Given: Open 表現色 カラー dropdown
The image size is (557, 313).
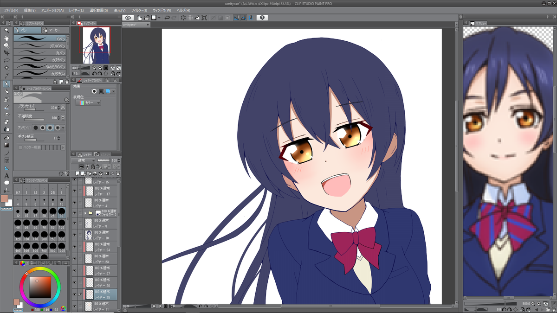Looking at the screenshot, I should (88, 102).
